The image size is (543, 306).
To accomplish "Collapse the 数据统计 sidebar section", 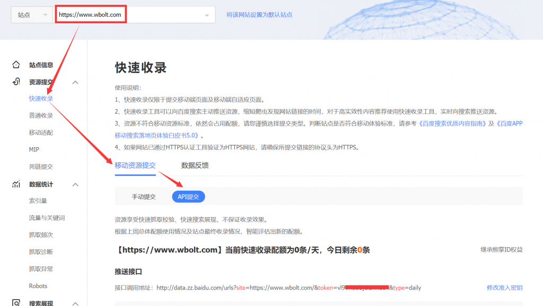I will [75, 184].
